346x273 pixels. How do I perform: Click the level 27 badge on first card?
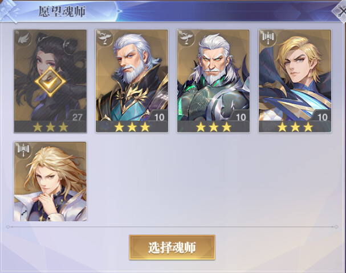[x=77, y=117]
